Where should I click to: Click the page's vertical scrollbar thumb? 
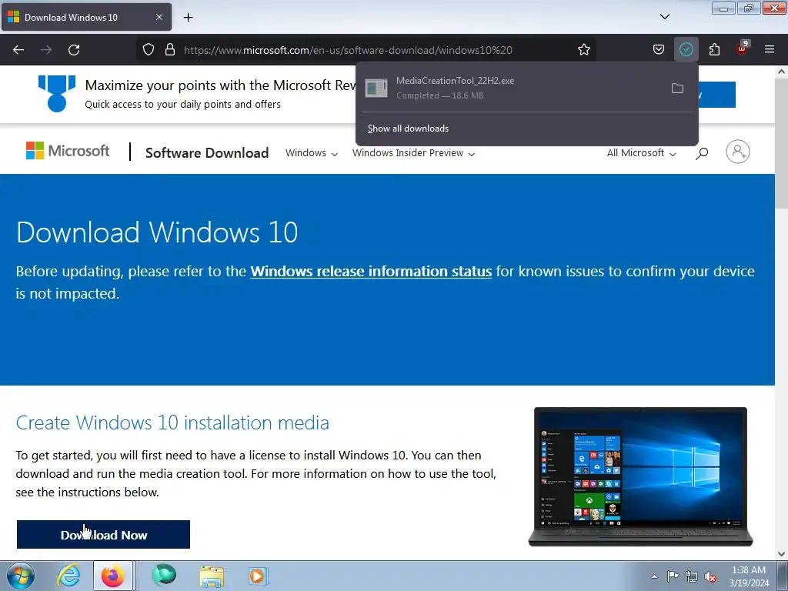(781, 143)
